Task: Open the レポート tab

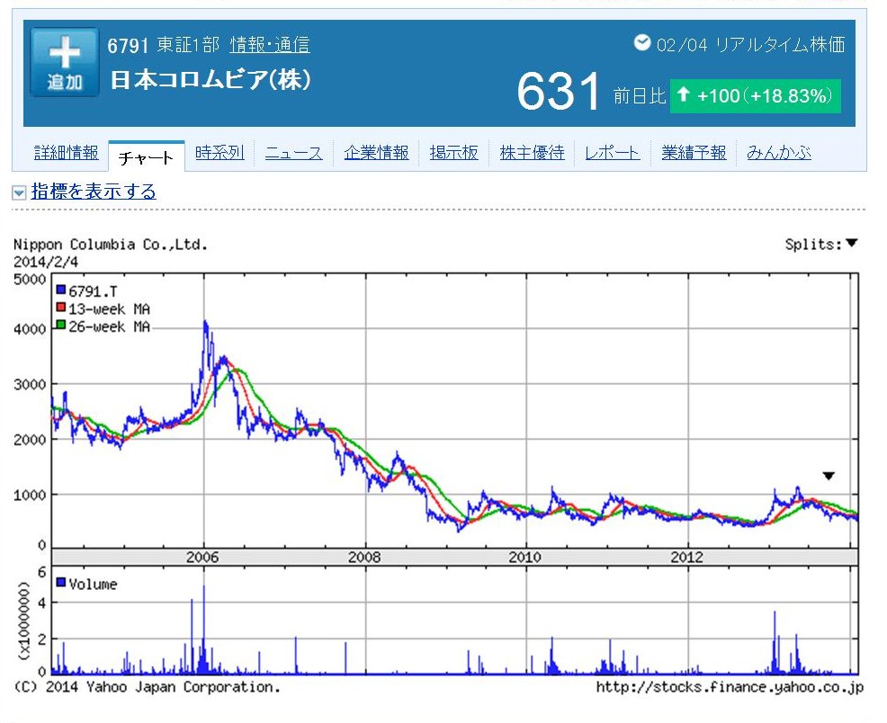Action: [x=612, y=153]
